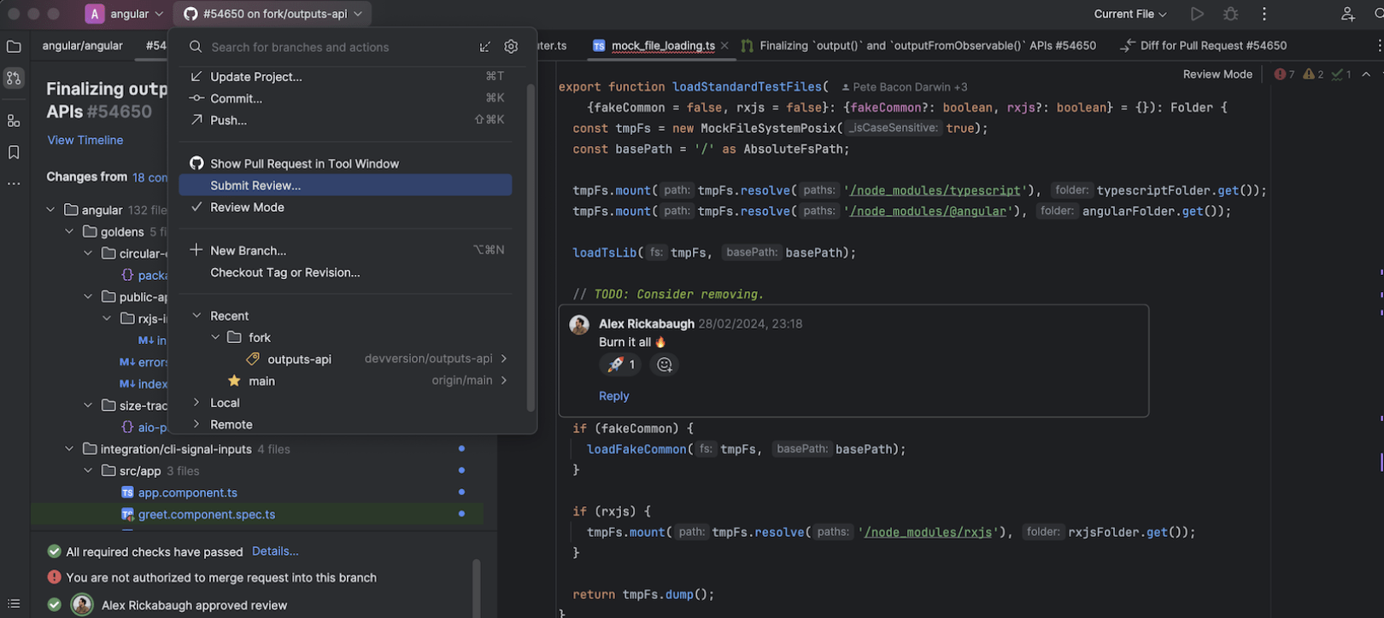Reply to Alex Rickabaugh's comment
The image size is (1384, 618).
coord(613,396)
